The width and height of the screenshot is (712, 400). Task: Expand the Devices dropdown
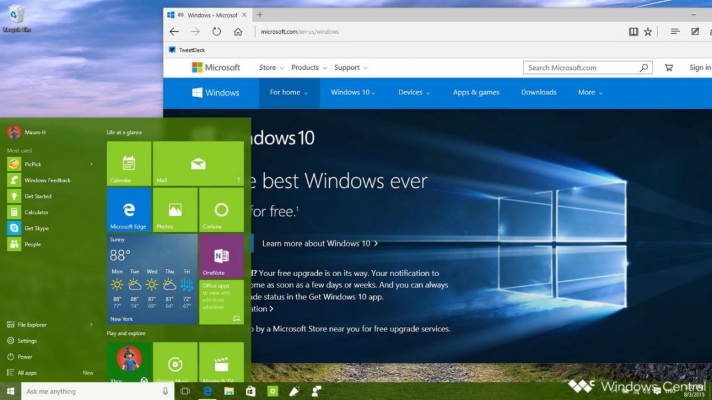coord(414,93)
